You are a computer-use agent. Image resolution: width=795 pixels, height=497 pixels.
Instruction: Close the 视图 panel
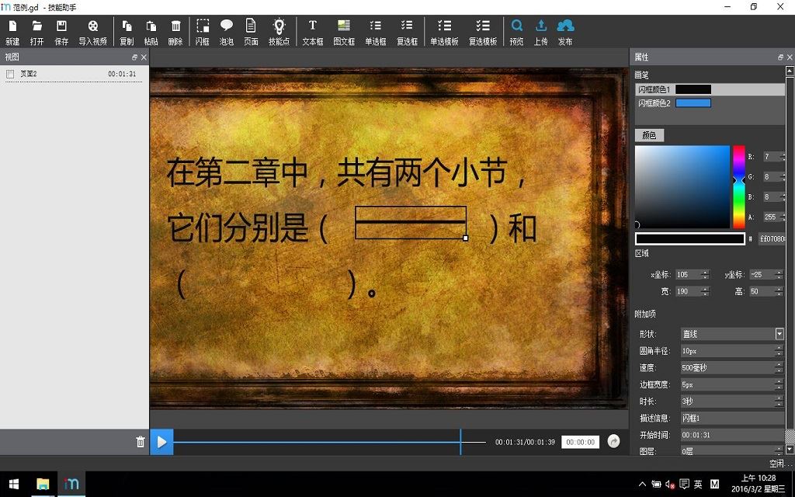point(144,57)
